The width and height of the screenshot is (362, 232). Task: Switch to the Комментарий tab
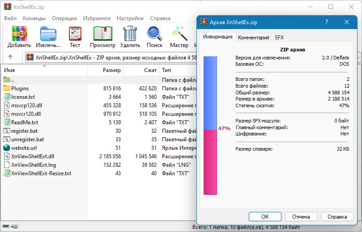coord(254,38)
